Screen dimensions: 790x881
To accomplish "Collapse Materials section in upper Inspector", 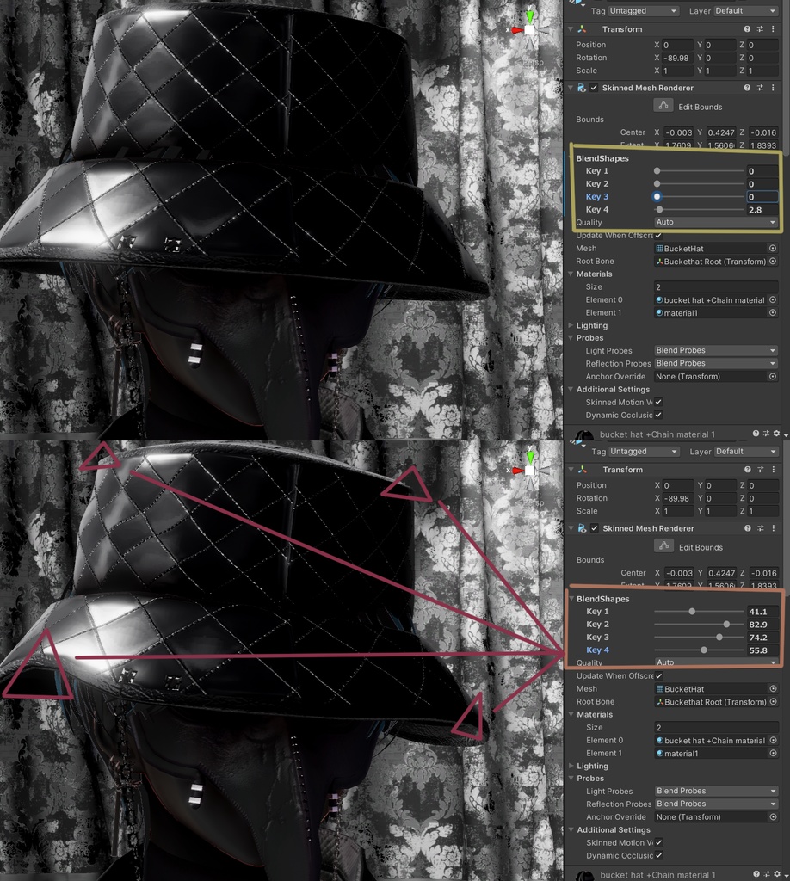I will tap(571, 274).
